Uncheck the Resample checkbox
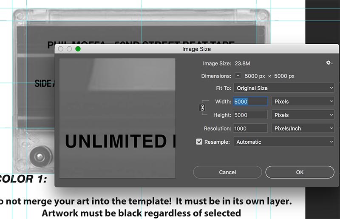Screen dimensions: 340x219 coord(199,142)
